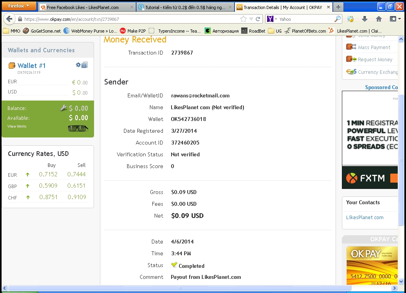Open the Авторизация bookmark
This screenshot has height=293, width=406.
(221, 31)
